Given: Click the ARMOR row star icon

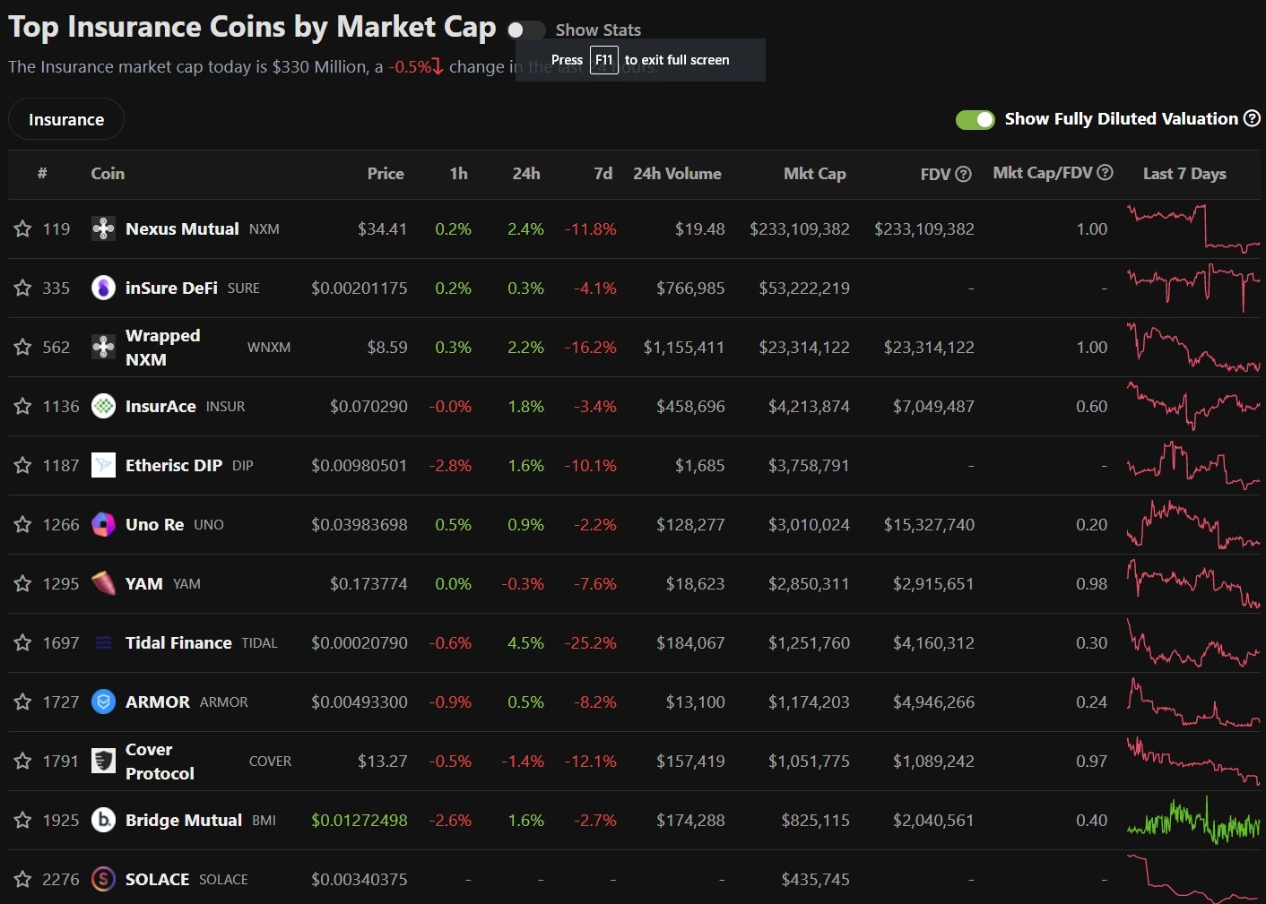Looking at the screenshot, I should (23, 702).
